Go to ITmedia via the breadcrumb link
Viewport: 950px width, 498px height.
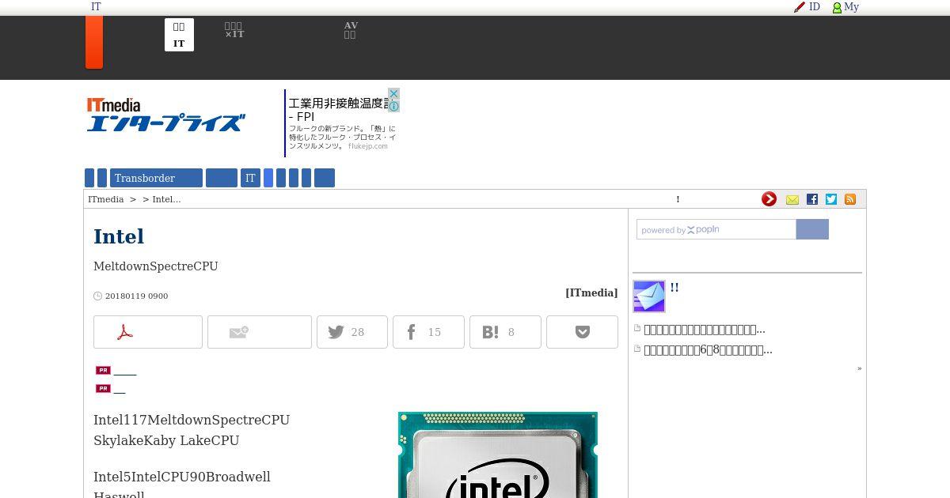click(x=106, y=199)
